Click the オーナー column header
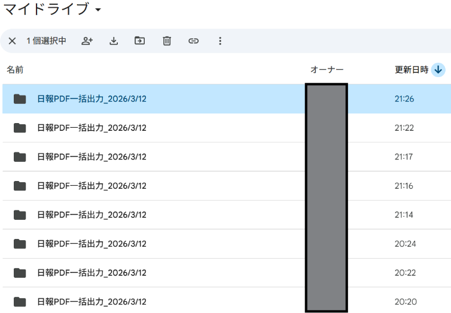The width and height of the screenshot is (451, 313). point(327,70)
